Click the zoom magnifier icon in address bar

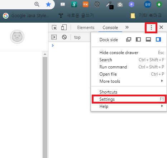coord(37,4)
